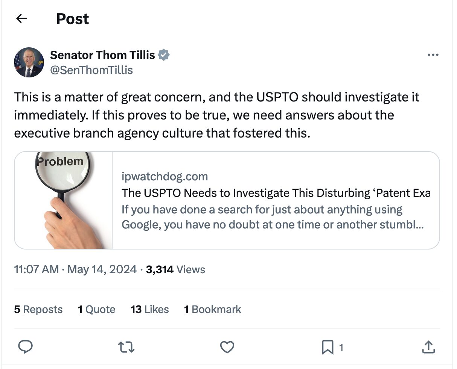Open the three-dot more options menu
This screenshot has height=369, width=457.
click(x=433, y=55)
